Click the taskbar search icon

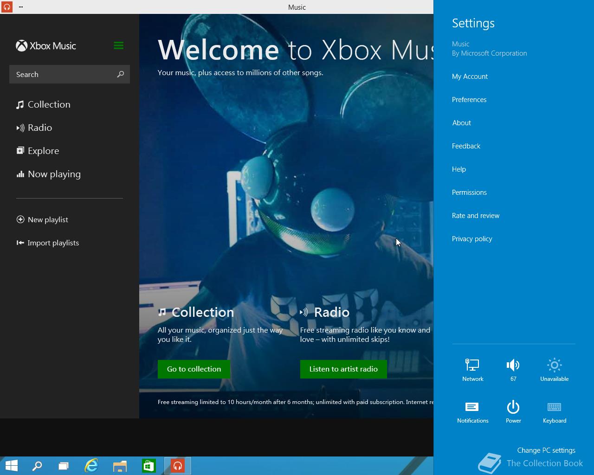tap(37, 466)
